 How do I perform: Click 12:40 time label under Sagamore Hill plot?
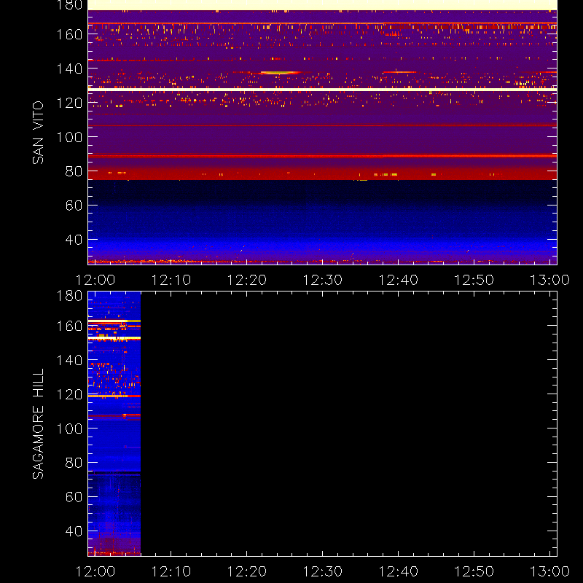[x=398, y=571]
